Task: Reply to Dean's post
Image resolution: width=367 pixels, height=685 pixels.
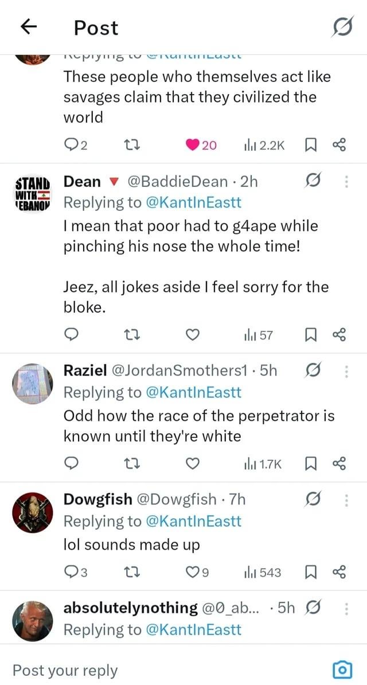Action: click(x=72, y=335)
